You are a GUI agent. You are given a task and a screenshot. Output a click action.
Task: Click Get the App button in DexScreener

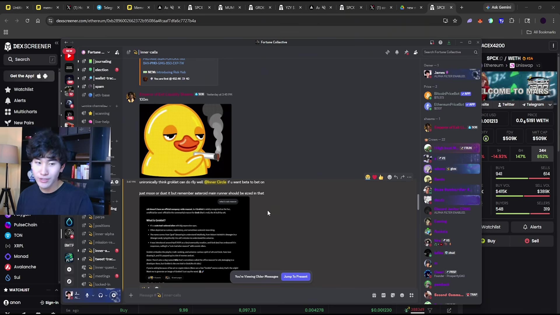pos(29,76)
